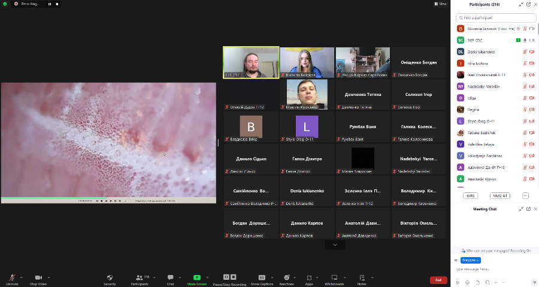The width and height of the screenshot is (539, 287).
Task: Expand the arrow next to Show Captions
Action: click(x=272, y=277)
